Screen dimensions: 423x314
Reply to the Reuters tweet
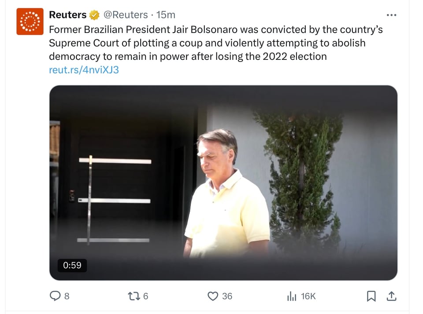pos(55,296)
